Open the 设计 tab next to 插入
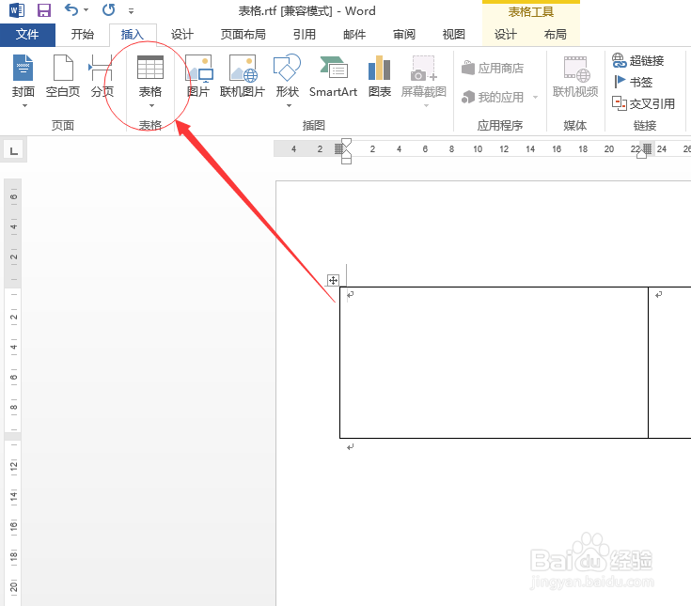Screen dimensions: 691x606 [182, 35]
